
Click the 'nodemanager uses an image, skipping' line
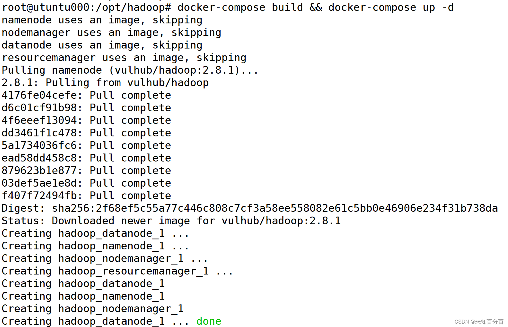point(111,33)
